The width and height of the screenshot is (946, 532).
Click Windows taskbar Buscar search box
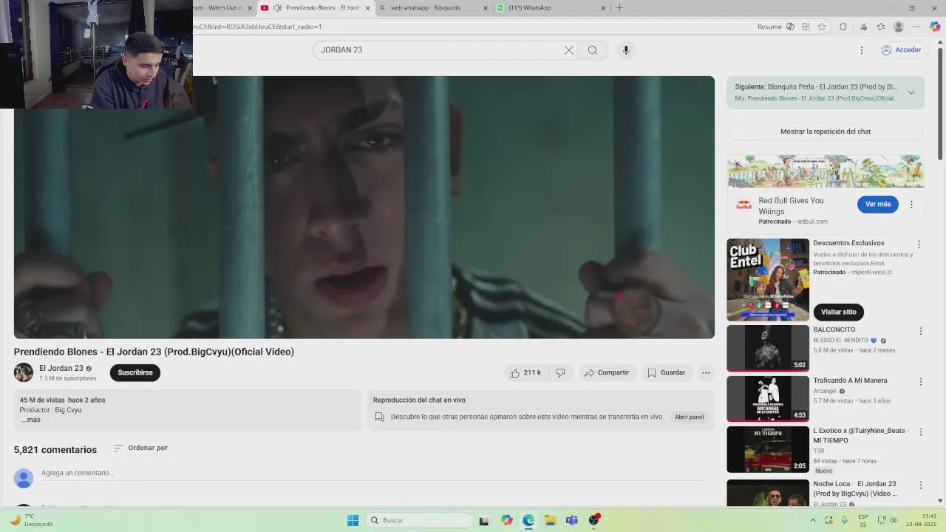coord(420,520)
